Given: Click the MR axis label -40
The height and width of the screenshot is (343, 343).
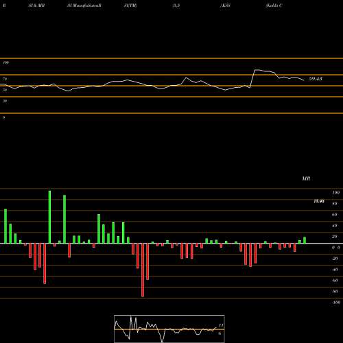Looking at the screenshot, I should [x=335, y=270].
